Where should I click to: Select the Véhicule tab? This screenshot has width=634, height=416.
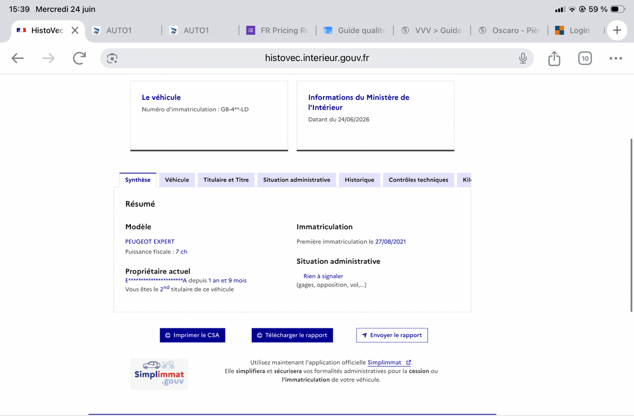point(177,180)
